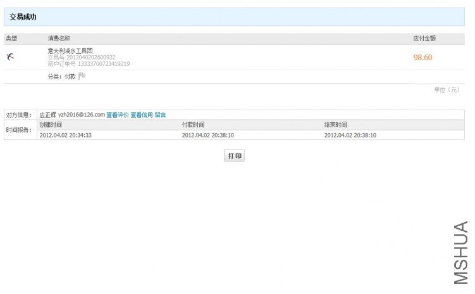This screenshot has width=475, height=294.
Task: Click the 留言 message link
Action: click(x=160, y=115)
